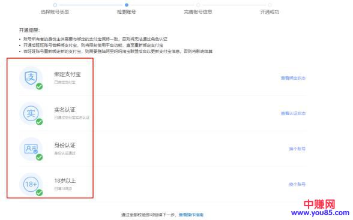Screen dimensions: 353x220
Task: Open the 查看认证状态 link
Action: (293, 113)
